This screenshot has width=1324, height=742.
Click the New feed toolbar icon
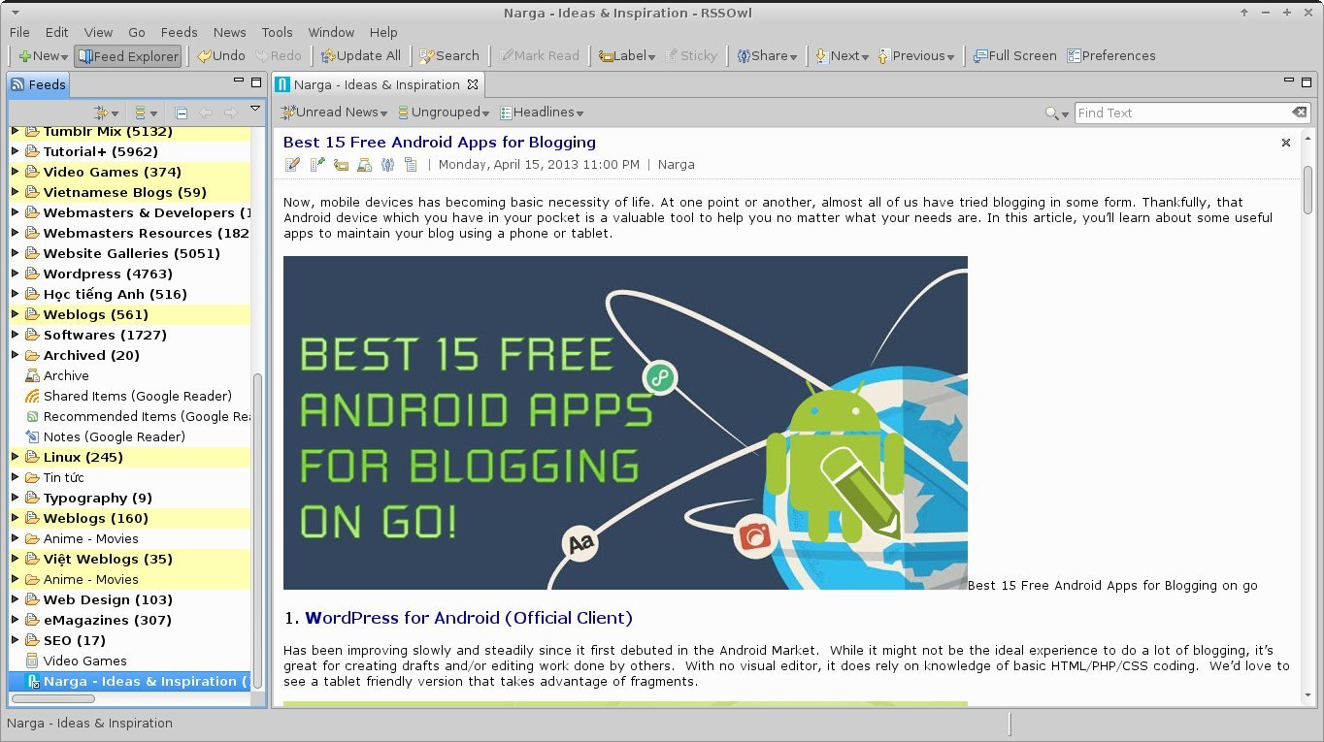pyautogui.click(x=25, y=56)
